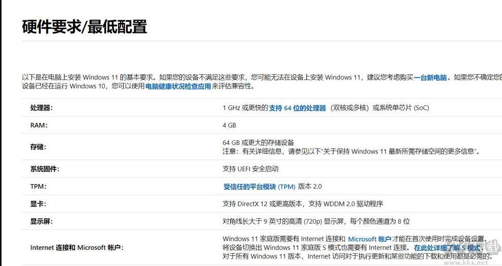This screenshot has height=266, width=502.
Task: Follow the 受信任的平台模块 (TPM) link
Action: click(x=259, y=187)
